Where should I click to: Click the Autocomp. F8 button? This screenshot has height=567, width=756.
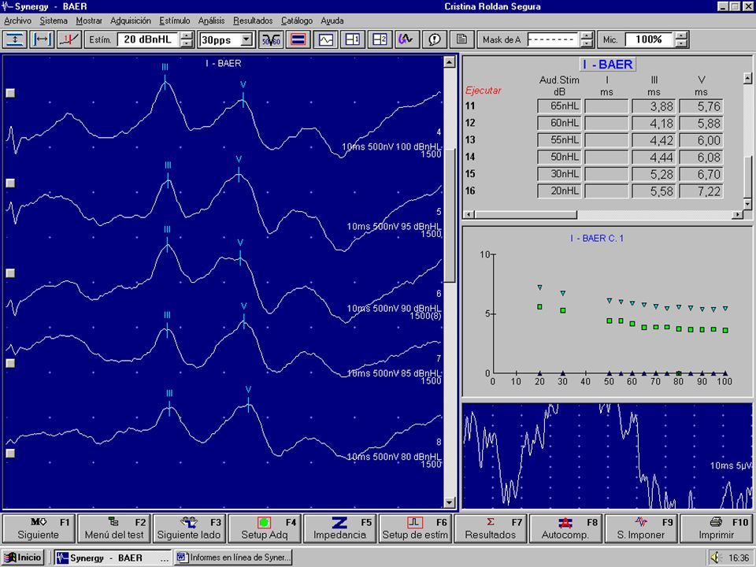tap(565, 528)
